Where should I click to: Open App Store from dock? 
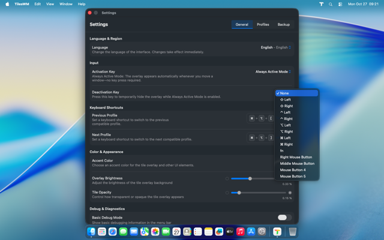251,232
